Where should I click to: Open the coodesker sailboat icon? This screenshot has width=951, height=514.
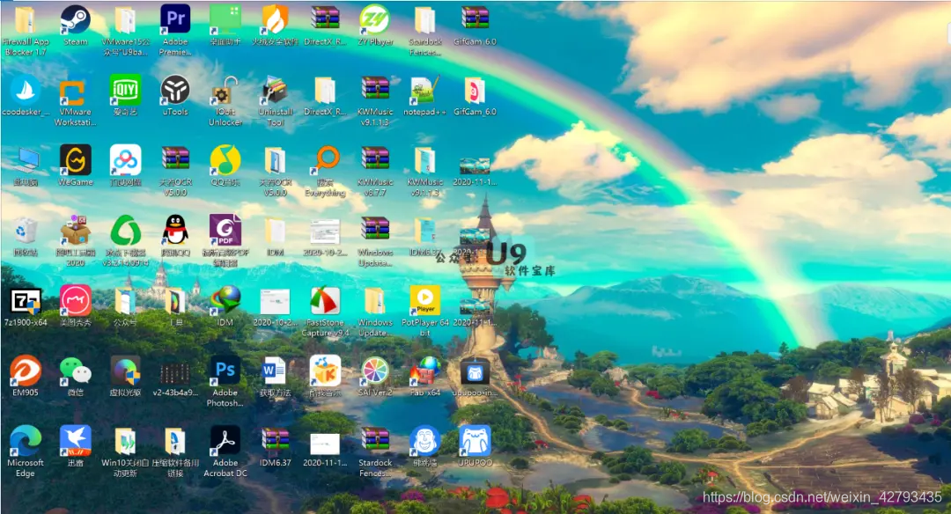(x=26, y=91)
